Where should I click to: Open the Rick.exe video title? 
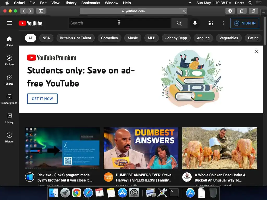[65, 178]
